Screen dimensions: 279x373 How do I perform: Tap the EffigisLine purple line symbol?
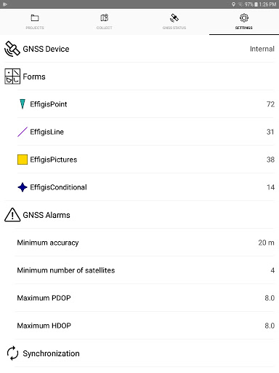pyautogui.click(x=23, y=132)
